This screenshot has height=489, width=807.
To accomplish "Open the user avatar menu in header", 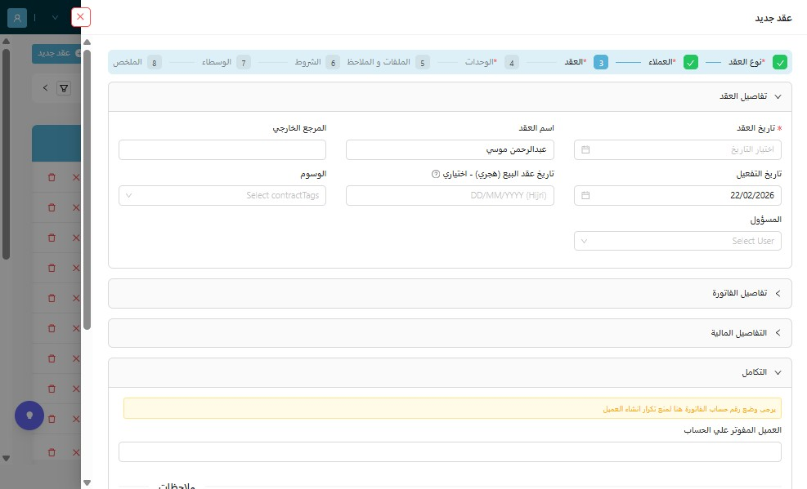I will pyautogui.click(x=17, y=17).
